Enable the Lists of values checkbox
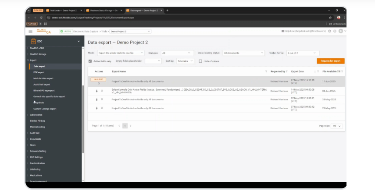 [x=200, y=61]
